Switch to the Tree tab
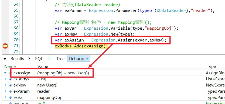Viewport: 225px width, 104px height. point(60,59)
